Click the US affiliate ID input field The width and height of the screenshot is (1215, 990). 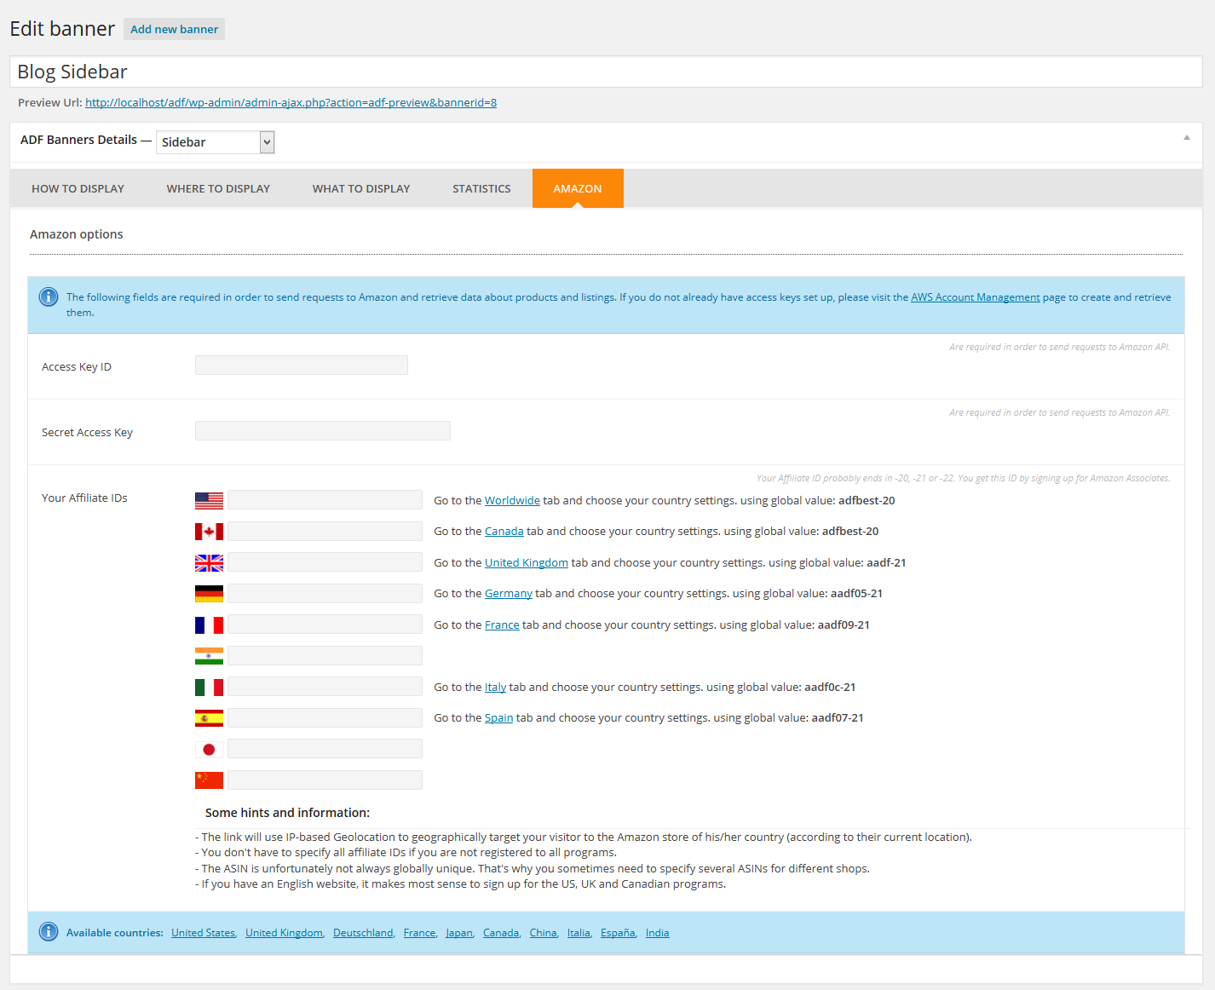[325, 499]
